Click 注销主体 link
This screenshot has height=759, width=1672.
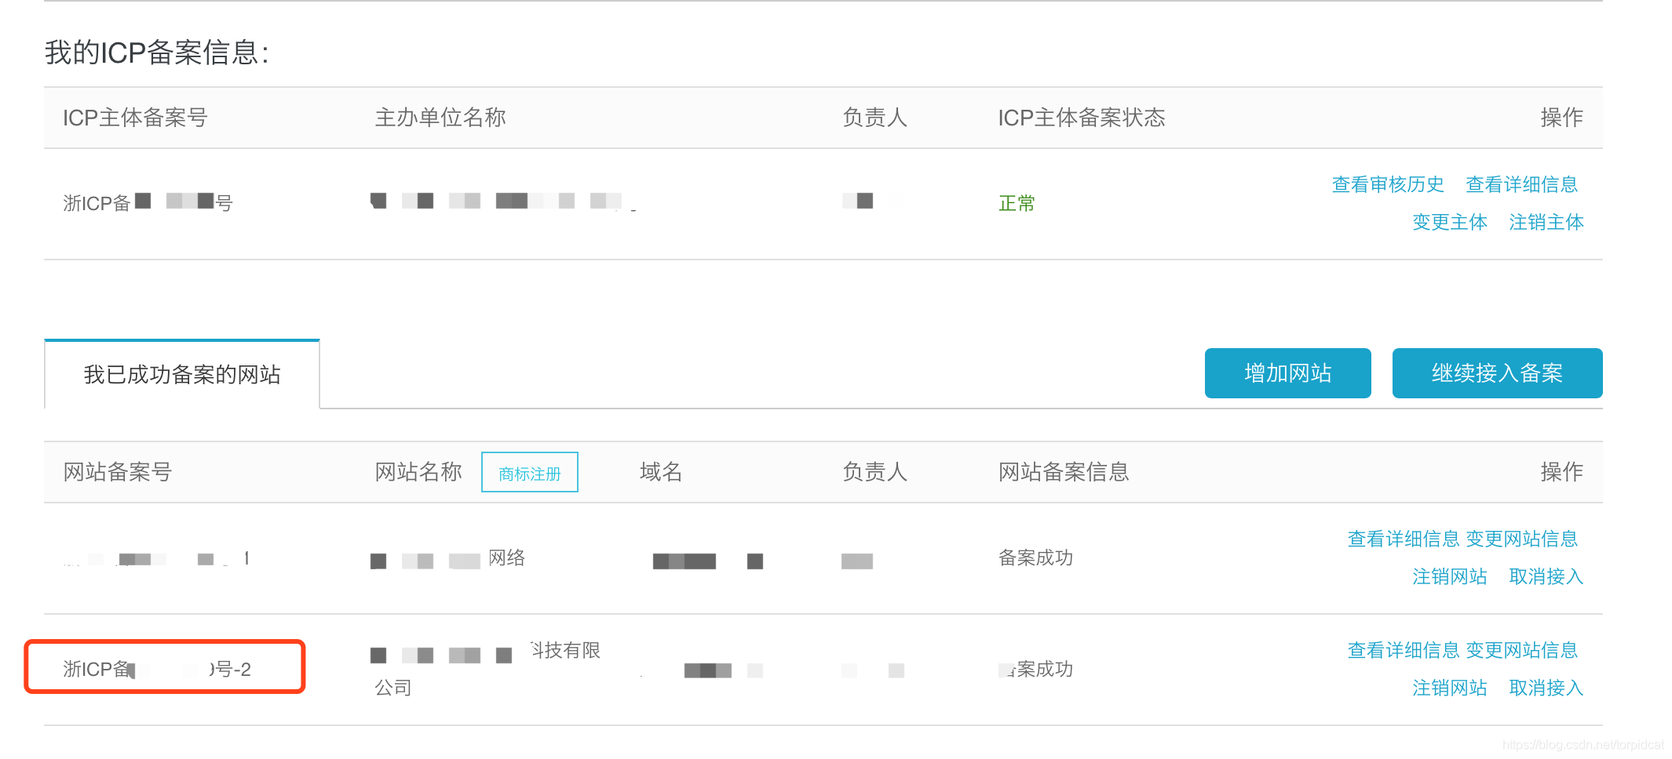pos(1546,222)
